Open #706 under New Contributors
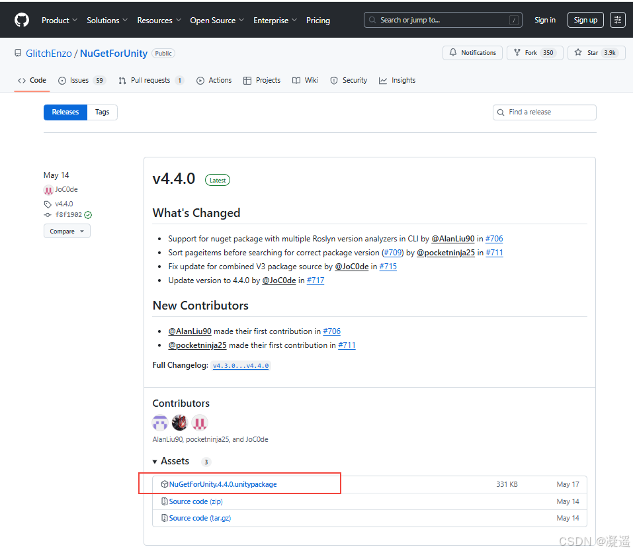The height and width of the screenshot is (553, 633). click(x=331, y=331)
